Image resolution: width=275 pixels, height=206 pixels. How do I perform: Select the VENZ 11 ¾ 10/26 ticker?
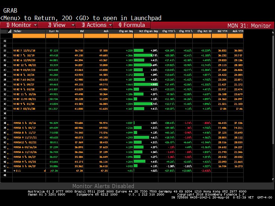point(25,94)
